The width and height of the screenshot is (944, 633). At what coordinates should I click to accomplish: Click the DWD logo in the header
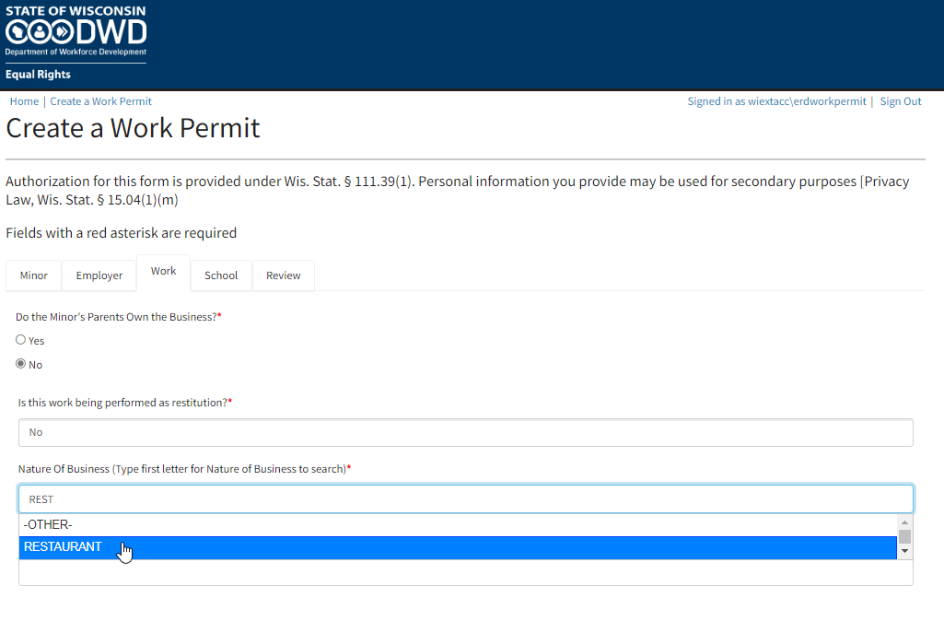point(76,33)
